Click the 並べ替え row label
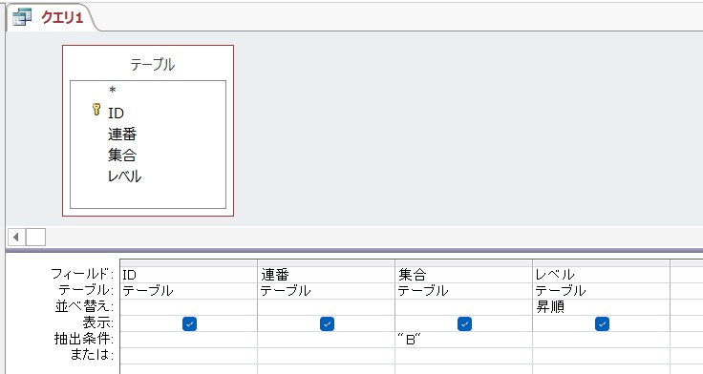The image size is (703, 374). pos(84,307)
